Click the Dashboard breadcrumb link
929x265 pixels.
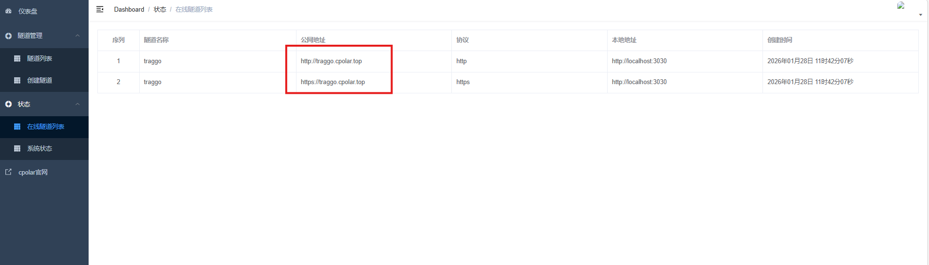(129, 9)
